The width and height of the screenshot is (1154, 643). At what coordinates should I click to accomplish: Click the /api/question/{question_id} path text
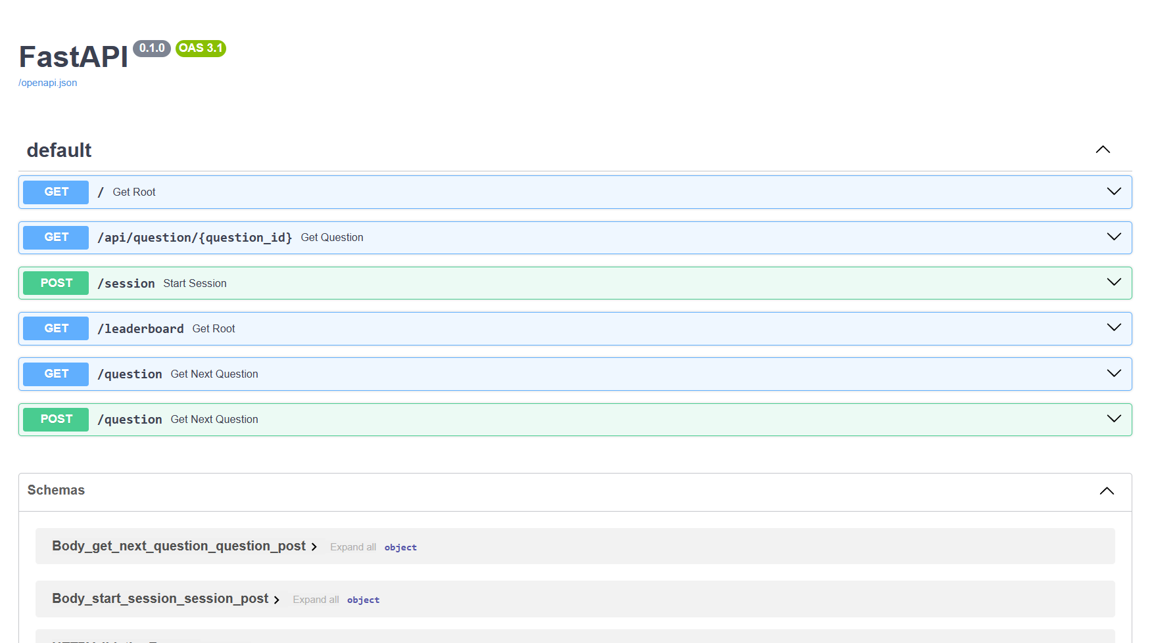tap(195, 237)
